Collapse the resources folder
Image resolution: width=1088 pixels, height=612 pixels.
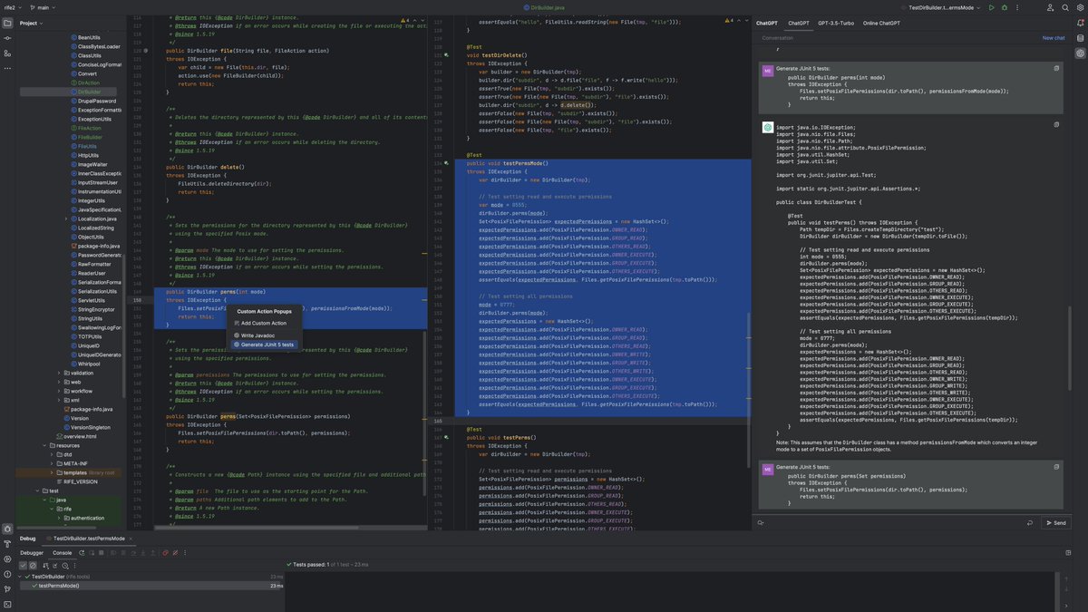click(x=44, y=445)
